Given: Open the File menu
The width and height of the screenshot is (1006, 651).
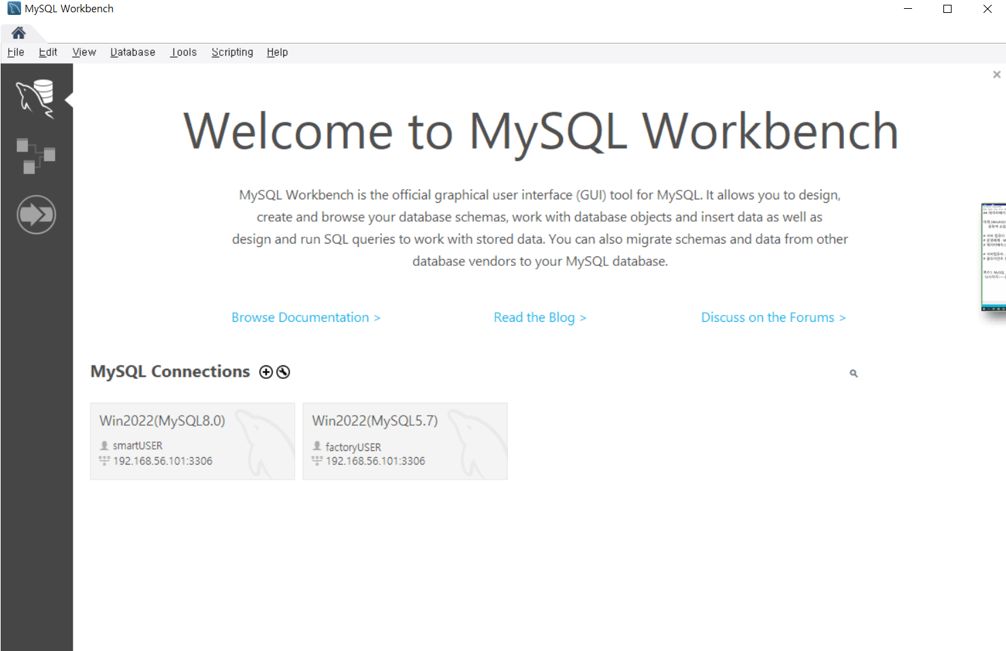Looking at the screenshot, I should 16,52.
